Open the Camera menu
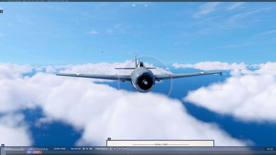 [37, 1]
